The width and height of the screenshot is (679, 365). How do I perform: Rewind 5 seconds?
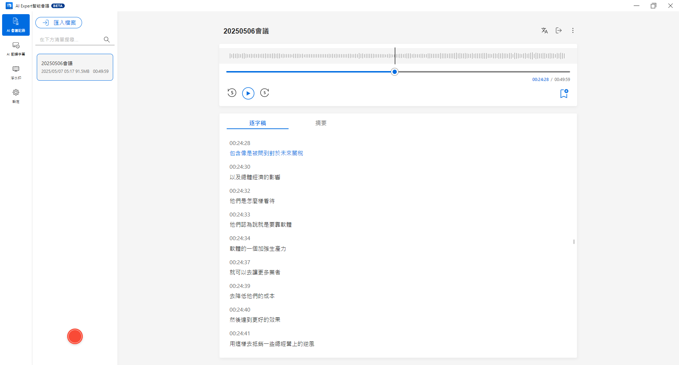point(232,93)
